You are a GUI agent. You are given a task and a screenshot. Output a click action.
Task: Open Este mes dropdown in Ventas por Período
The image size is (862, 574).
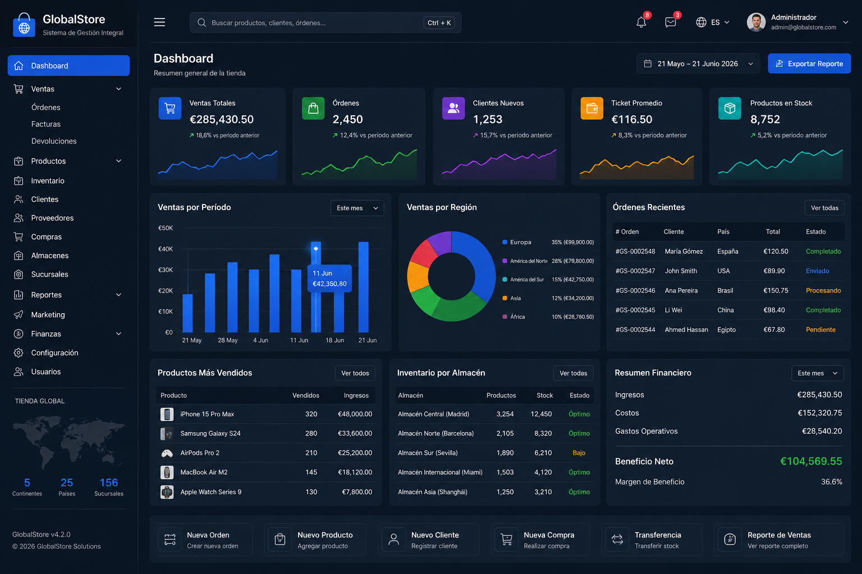[357, 208]
